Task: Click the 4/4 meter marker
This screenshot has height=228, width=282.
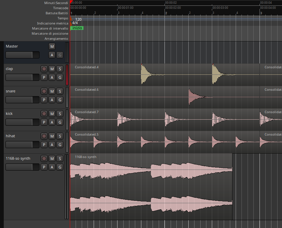Action: click(75, 23)
